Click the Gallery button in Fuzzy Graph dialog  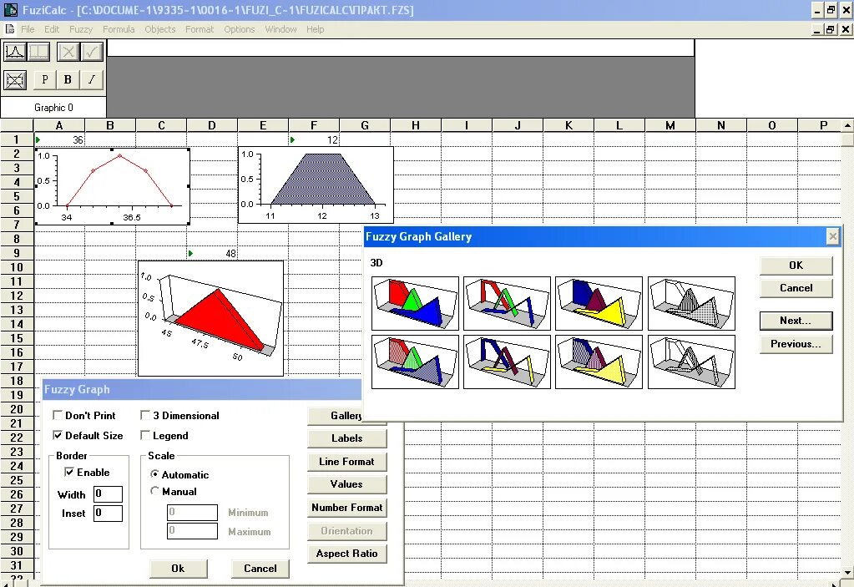pos(336,416)
